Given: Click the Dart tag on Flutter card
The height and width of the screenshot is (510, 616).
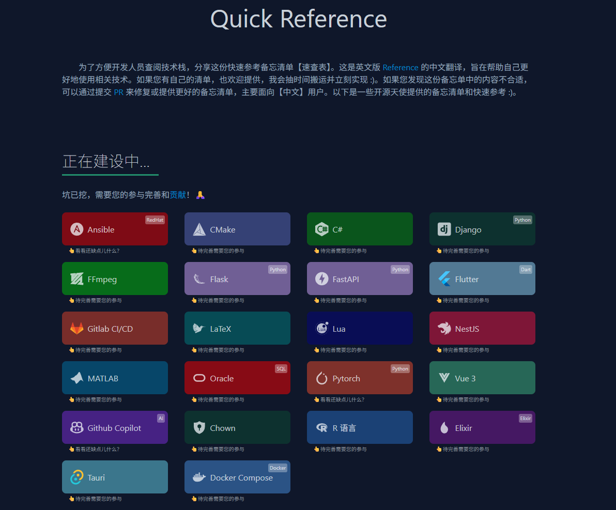Looking at the screenshot, I should [x=526, y=270].
